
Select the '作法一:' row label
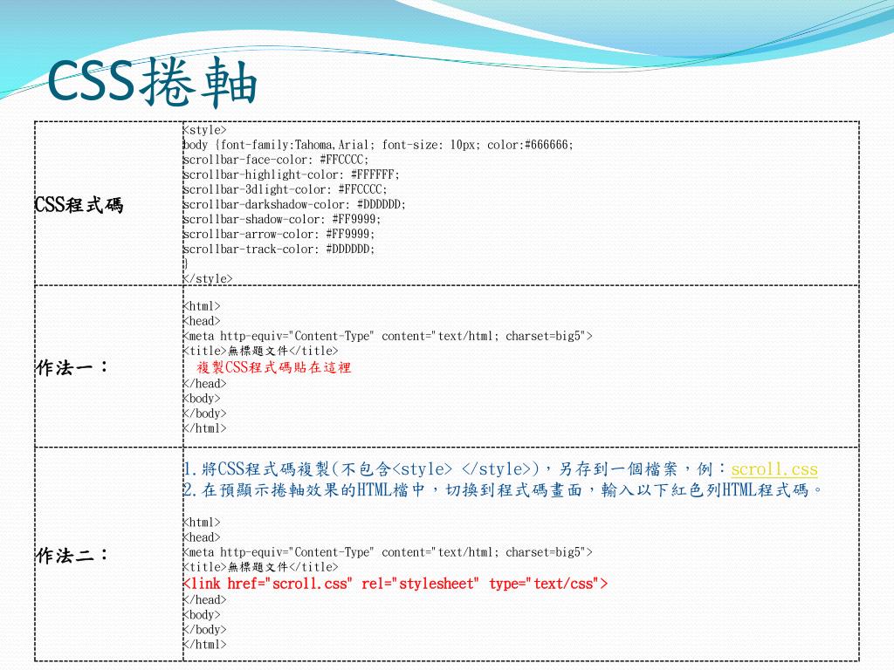pos(72,367)
